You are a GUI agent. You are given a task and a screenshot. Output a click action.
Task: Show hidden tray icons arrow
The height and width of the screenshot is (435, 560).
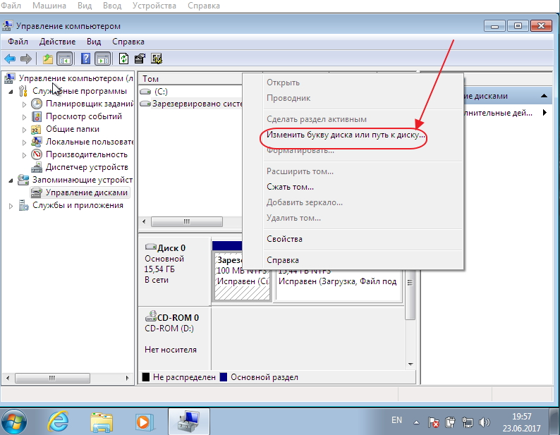pyautogui.click(x=416, y=423)
